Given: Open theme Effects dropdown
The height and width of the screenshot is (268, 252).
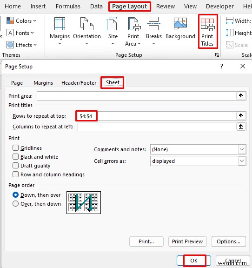Looking at the screenshot, I should (21, 45).
